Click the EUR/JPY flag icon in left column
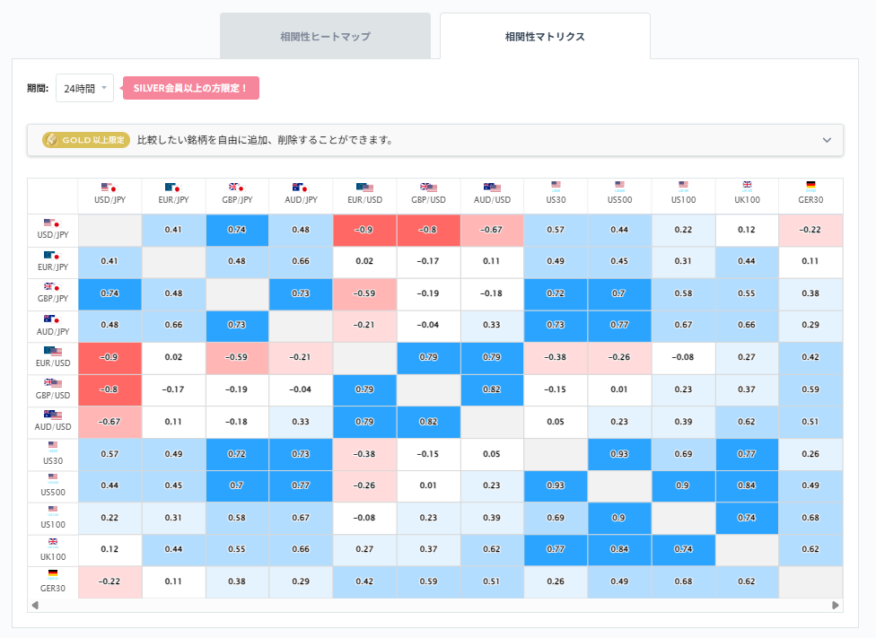Screen dimensions: 876x638 [52, 256]
